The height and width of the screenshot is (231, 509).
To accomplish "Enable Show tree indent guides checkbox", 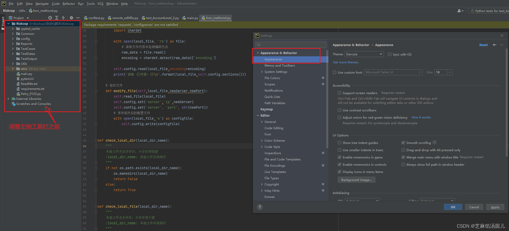I will click(340, 143).
